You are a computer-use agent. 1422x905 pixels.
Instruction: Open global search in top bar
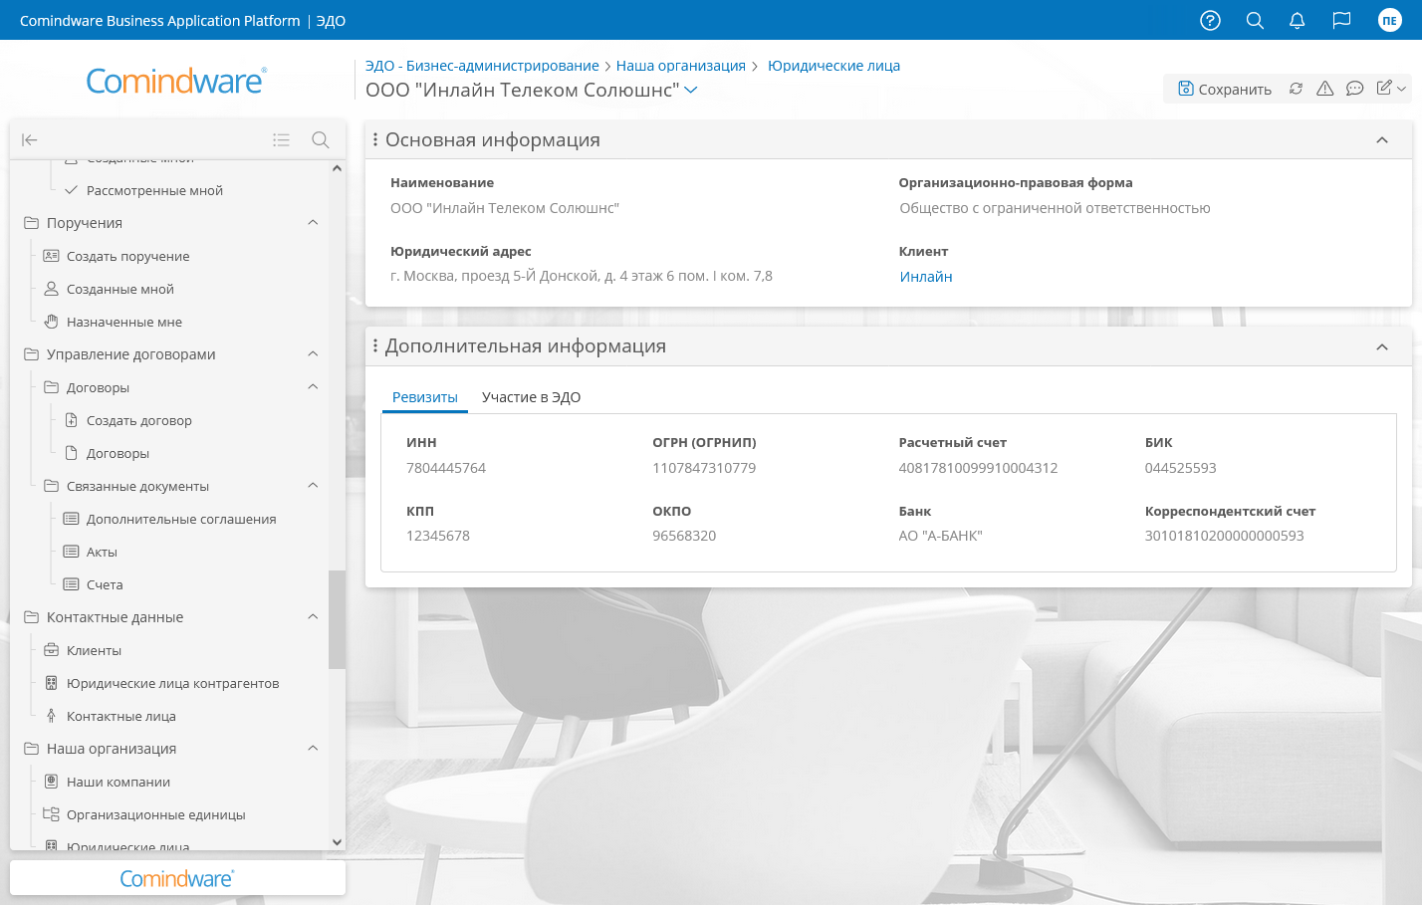pos(1255,20)
